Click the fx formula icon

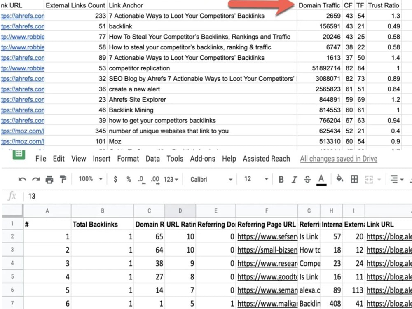[12, 196]
